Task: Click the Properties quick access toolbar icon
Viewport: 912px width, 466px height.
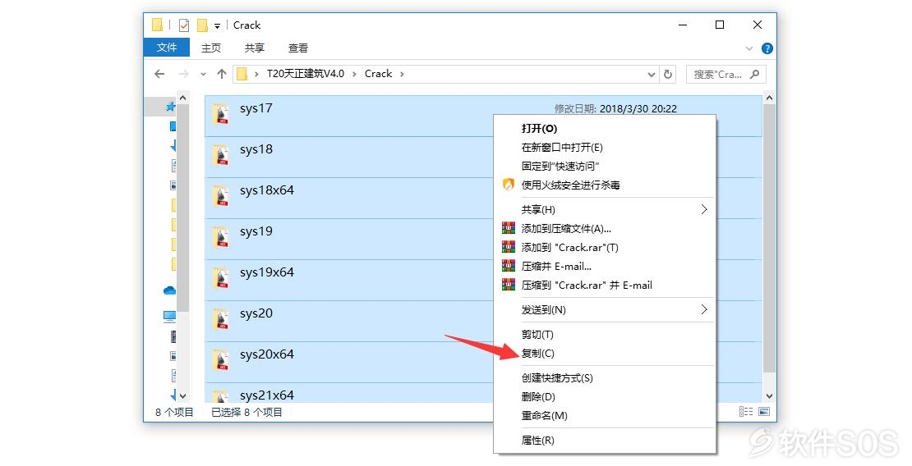Action: [x=184, y=25]
